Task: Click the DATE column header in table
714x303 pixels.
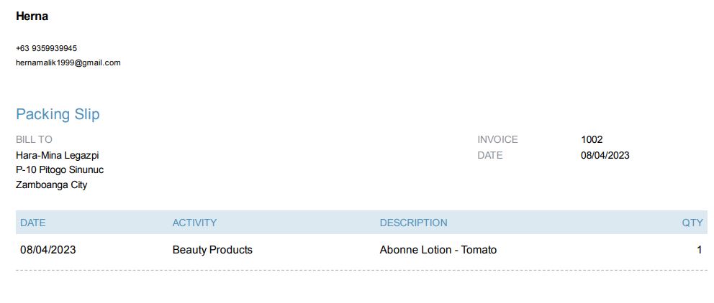Action: (32, 223)
